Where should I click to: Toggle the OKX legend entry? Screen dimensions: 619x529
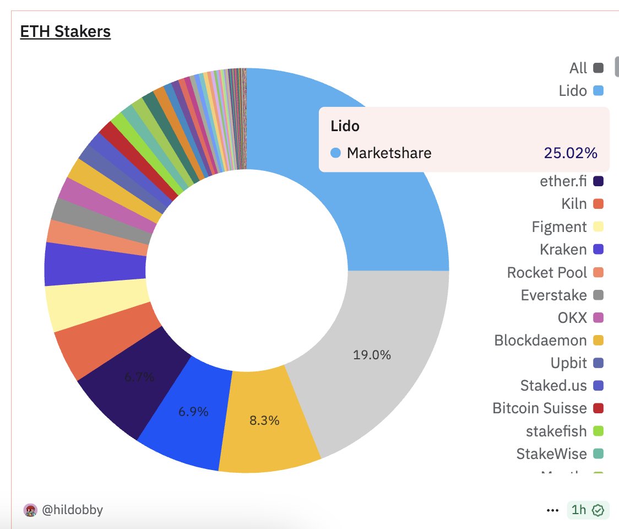coord(580,317)
